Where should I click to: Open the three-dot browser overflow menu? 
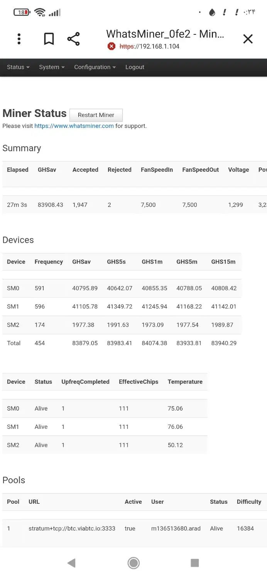19,39
